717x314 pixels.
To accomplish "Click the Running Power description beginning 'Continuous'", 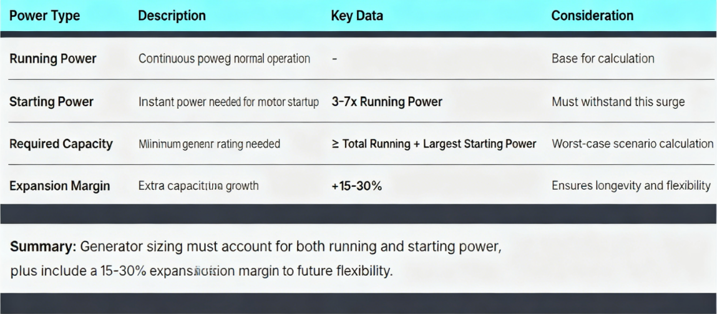I will click(224, 59).
